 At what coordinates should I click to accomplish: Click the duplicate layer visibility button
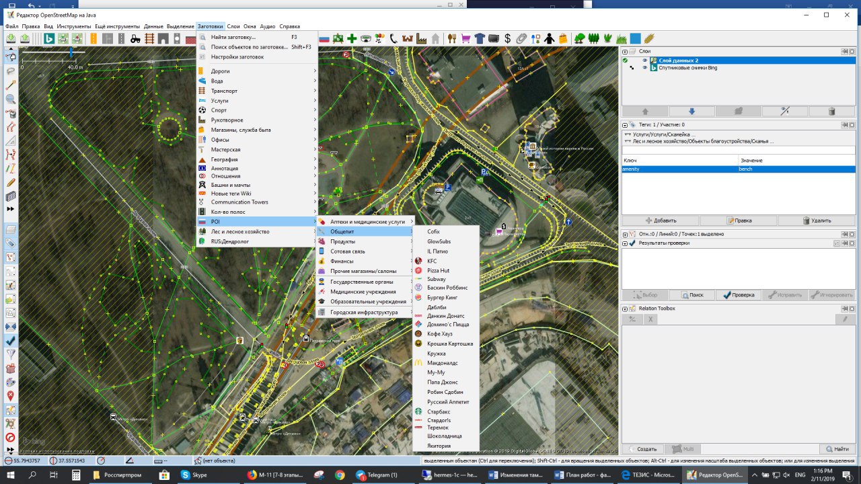[x=784, y=112]
